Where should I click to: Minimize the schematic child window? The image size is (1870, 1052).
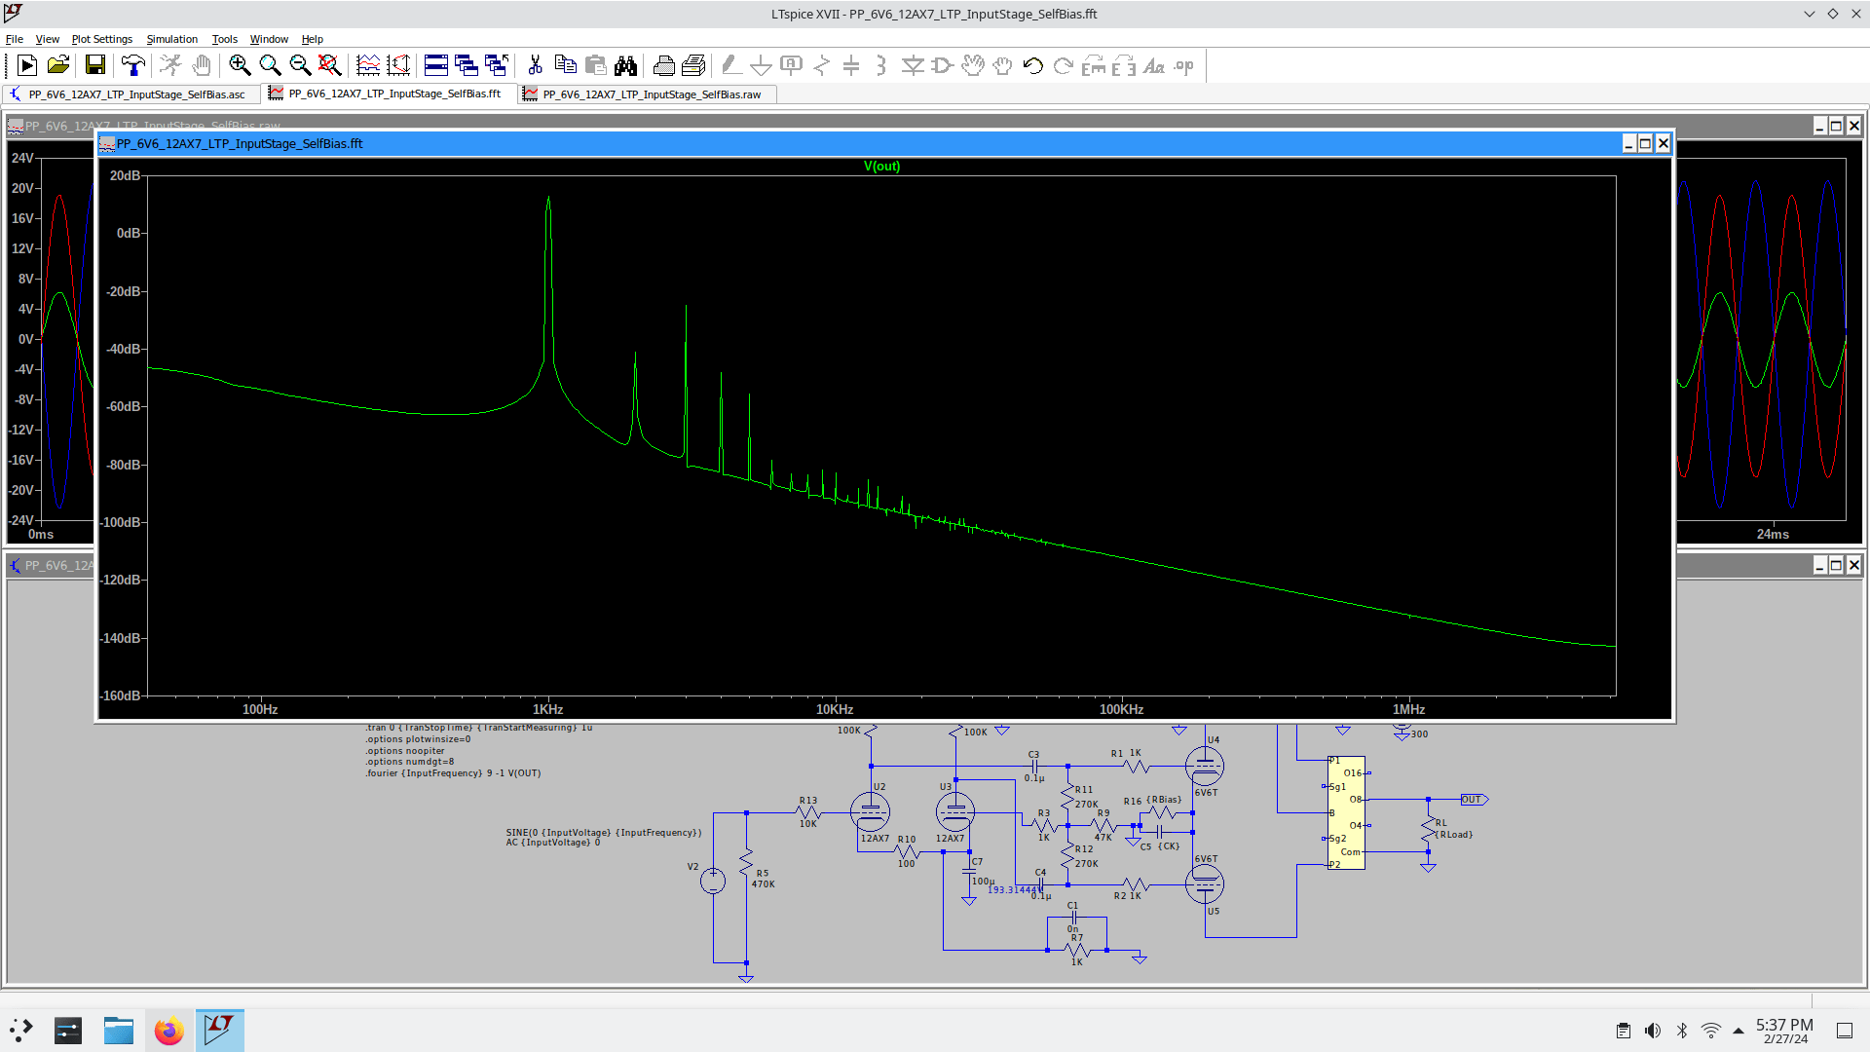click(x=1819, y=565)
